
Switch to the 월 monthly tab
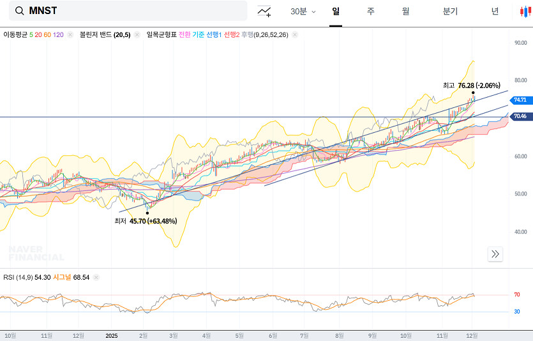point(405,11)
